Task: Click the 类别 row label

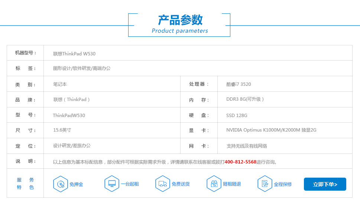Action: 25,84
